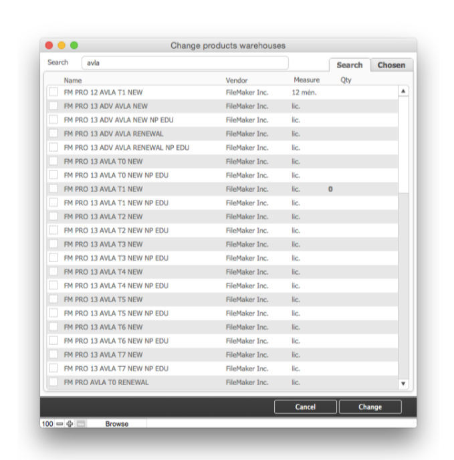Open the Browse mode popup in status bar
454x460 pixels.
pos(116,424)
